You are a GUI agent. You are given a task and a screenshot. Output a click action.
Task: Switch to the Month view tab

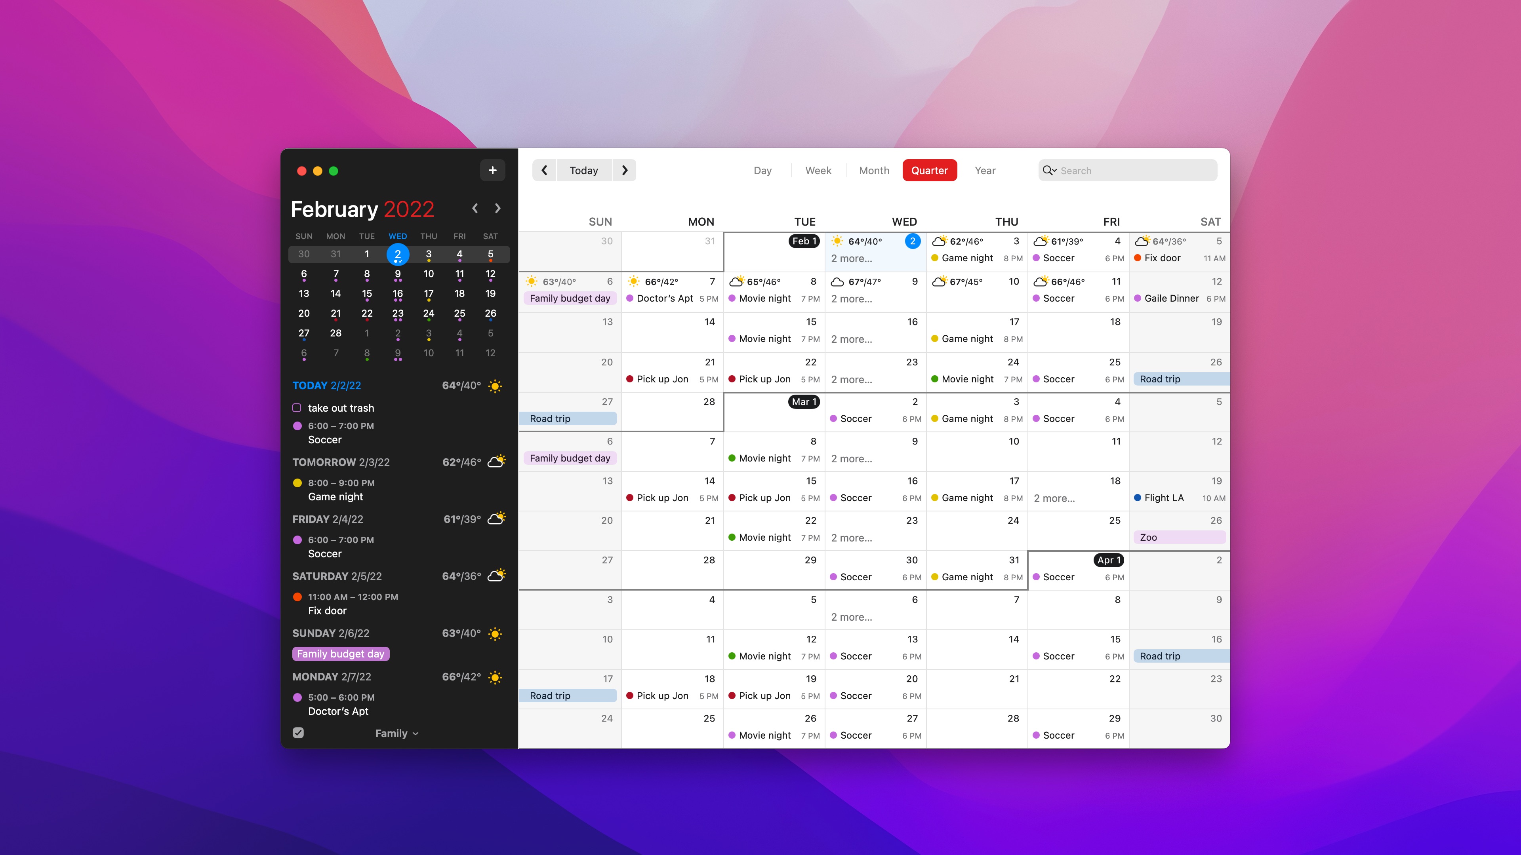tap(874, 171)
